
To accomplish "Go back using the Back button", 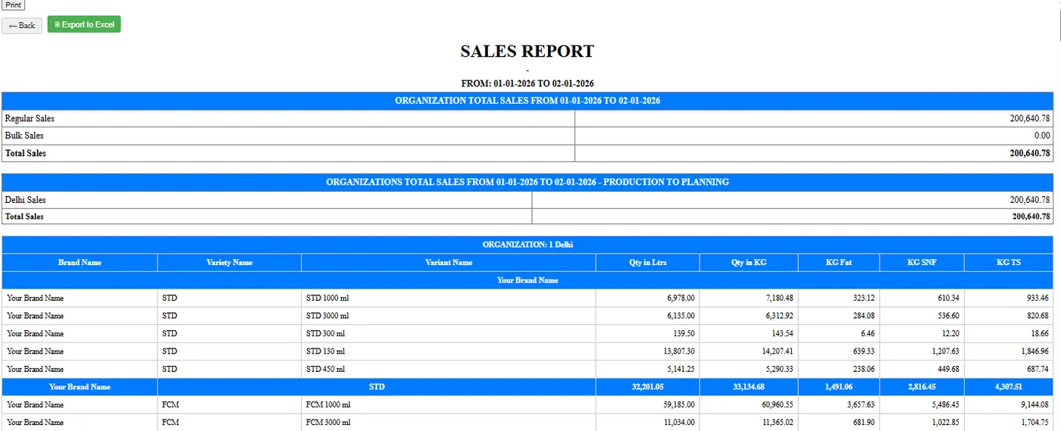I will click(x=22, y=26).
